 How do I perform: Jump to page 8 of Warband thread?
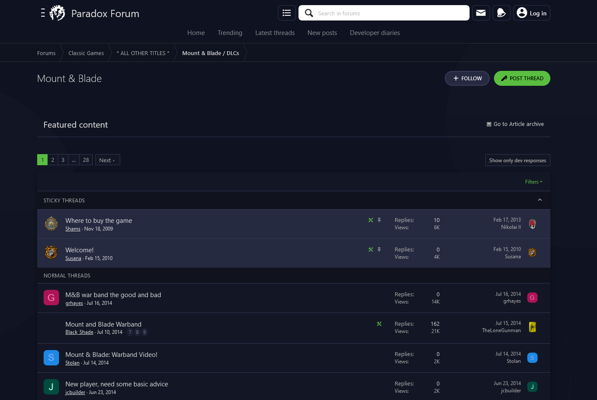point(137,332)
